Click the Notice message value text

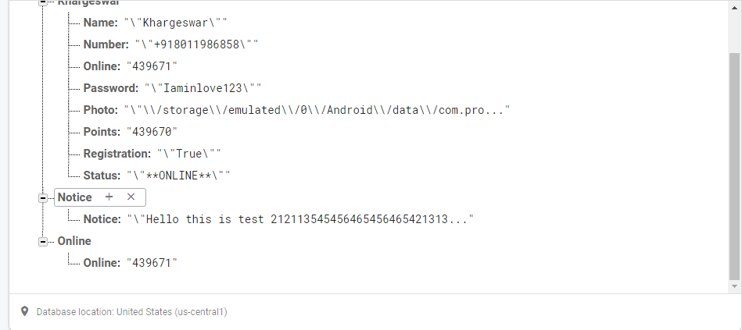point(300,219)
